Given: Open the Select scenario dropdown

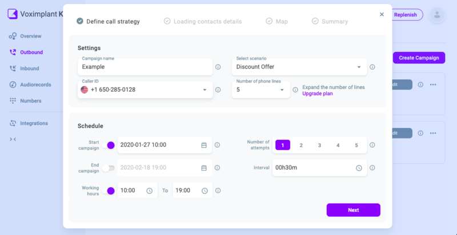Looking at the screenshot, I should (299, 67).
